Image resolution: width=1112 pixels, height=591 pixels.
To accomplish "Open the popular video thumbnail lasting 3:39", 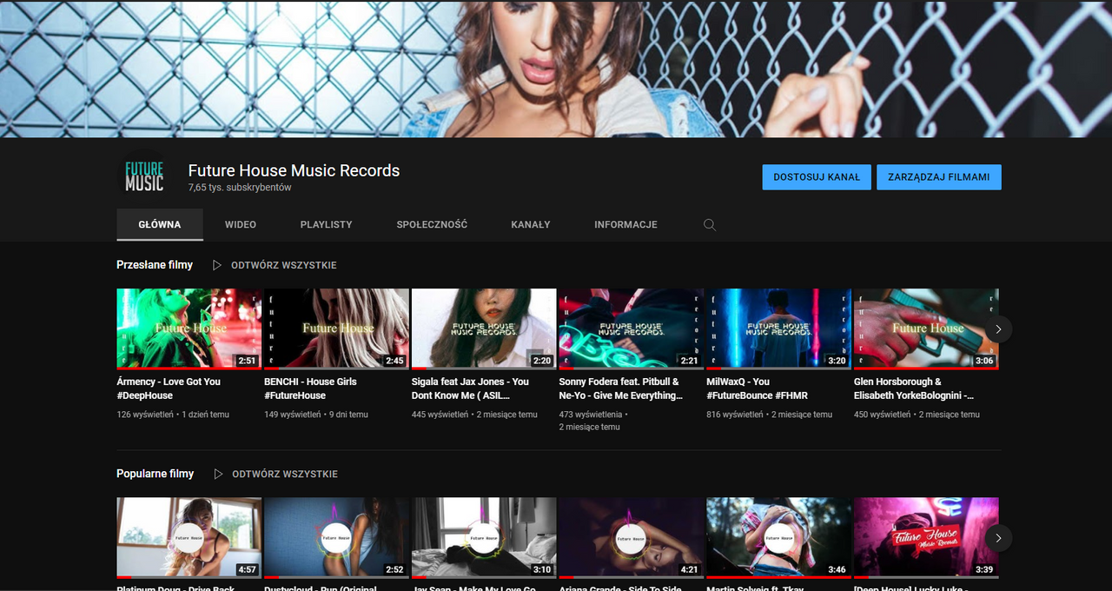I will (x=926, y=538).
